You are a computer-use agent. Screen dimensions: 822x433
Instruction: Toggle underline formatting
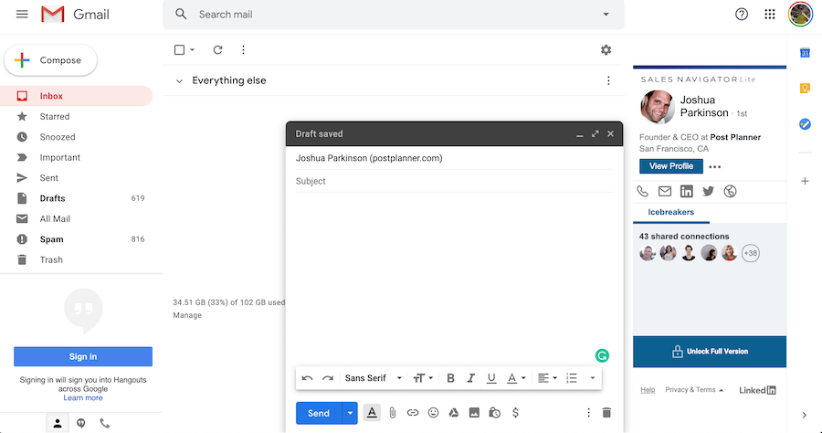(491, 378)
